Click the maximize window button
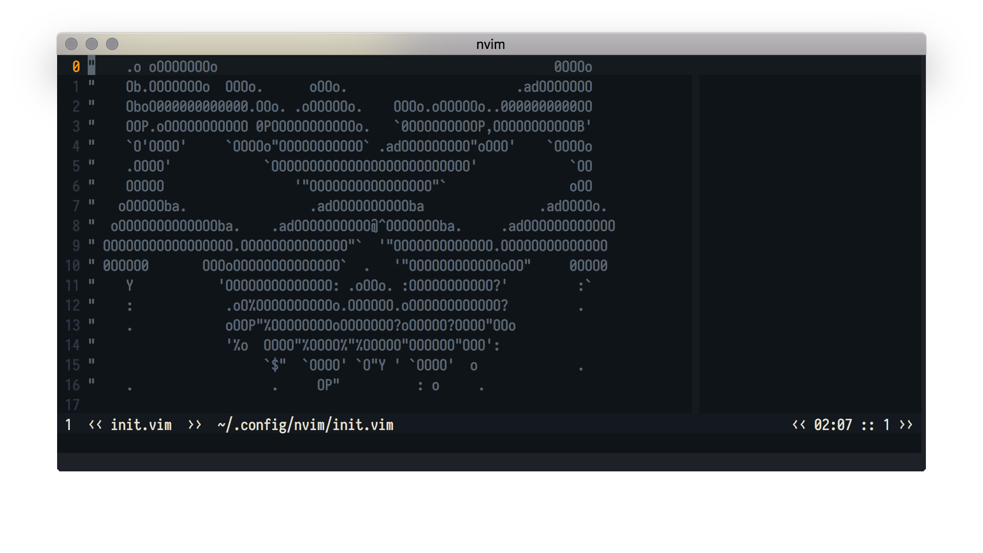983x553 pixels. (x=112, y=44)
